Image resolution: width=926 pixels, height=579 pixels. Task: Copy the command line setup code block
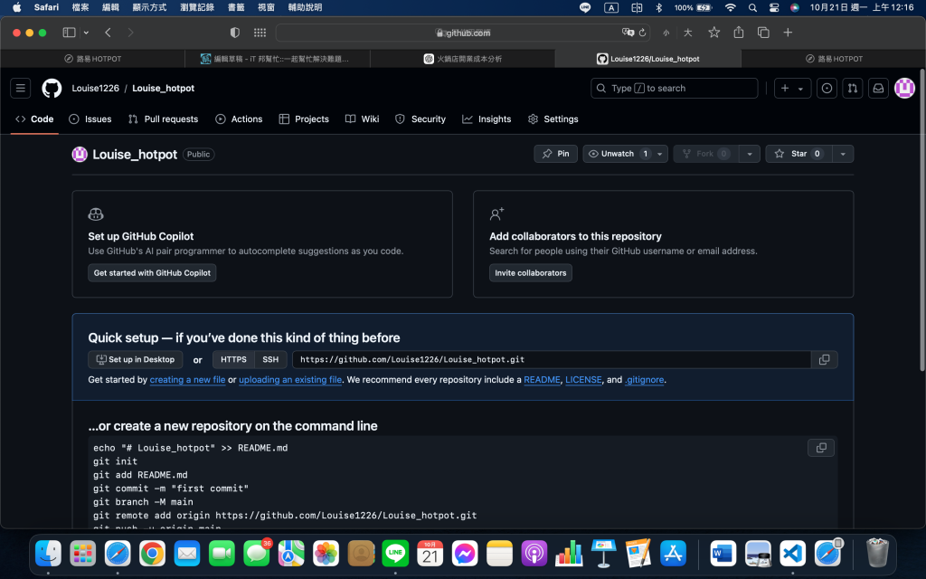[x=821, y=448]
